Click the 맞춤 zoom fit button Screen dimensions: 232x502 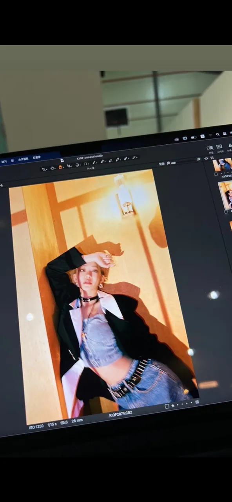click(161, 164)
